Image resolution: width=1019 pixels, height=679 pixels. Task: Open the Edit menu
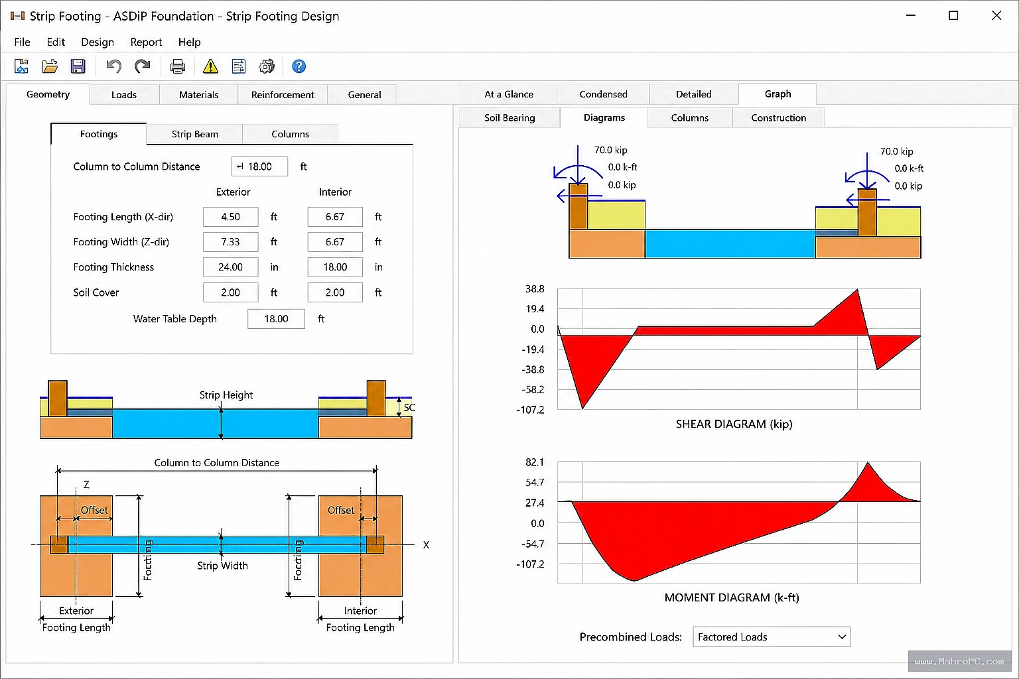click(56, 42)
